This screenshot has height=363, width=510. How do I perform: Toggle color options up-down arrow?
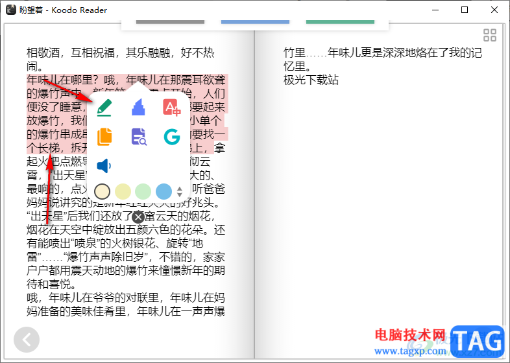(180, 192)
